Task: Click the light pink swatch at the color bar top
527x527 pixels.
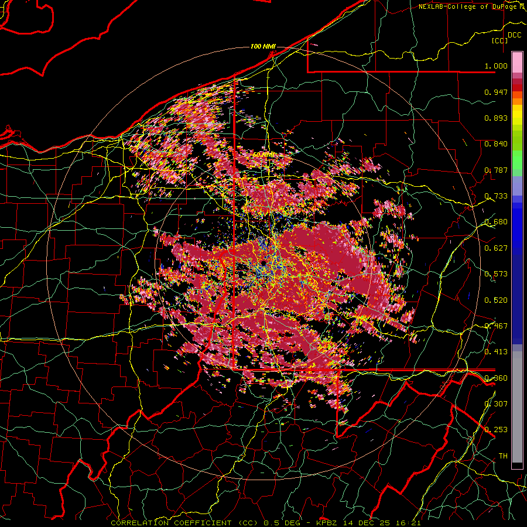Action: [517, 62]
